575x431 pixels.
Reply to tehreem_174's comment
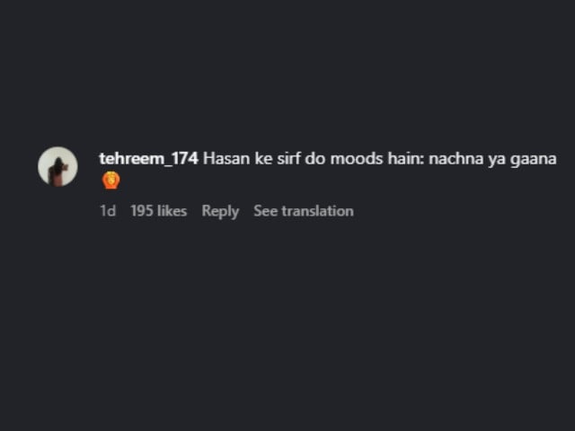coord(220,212)
